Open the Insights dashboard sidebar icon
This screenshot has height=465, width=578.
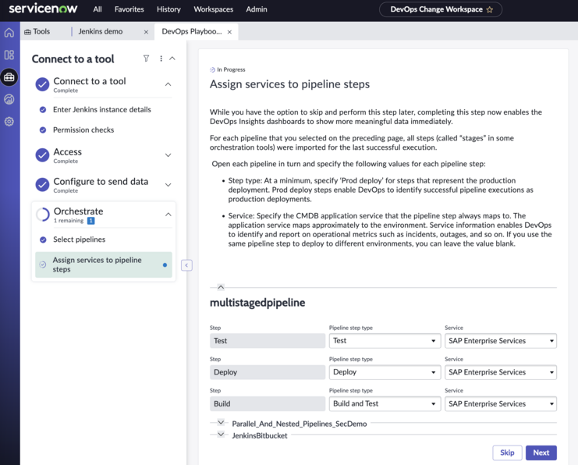pos(9,99)
